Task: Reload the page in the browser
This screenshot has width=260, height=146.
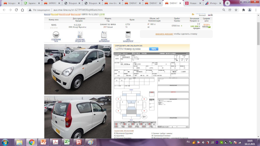Action: [17, 10]
